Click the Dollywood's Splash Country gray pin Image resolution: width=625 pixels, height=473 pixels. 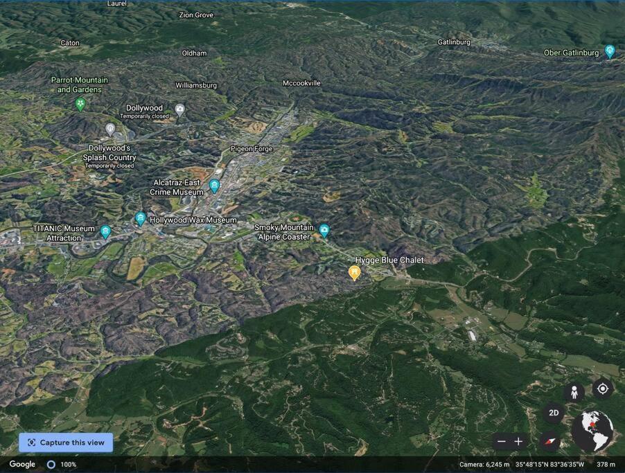click(110, 129)
